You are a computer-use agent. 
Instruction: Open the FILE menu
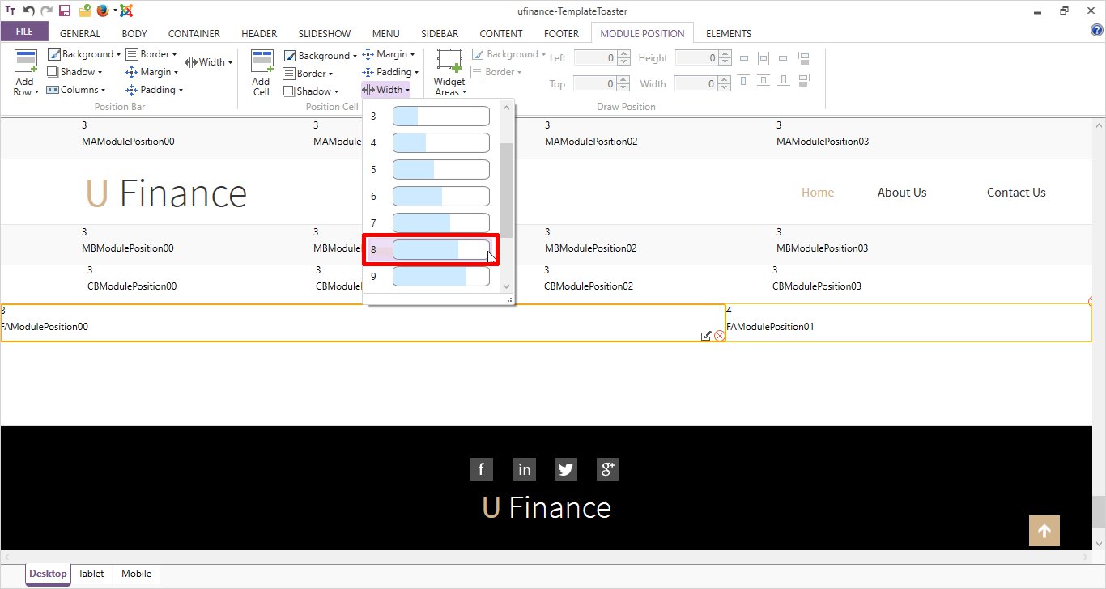coord(24,32)
